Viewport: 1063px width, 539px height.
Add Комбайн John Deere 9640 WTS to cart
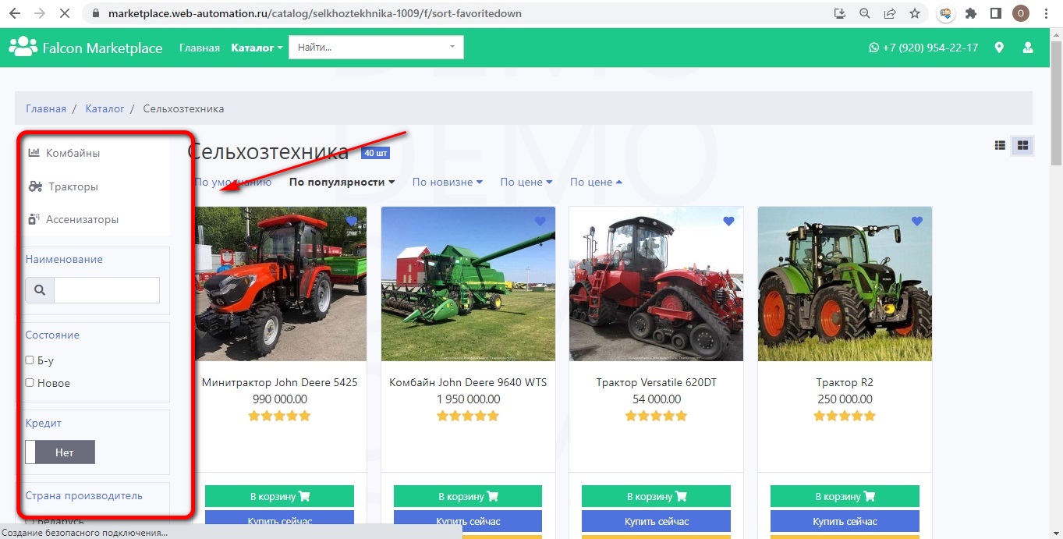click(x=468, y=496)
